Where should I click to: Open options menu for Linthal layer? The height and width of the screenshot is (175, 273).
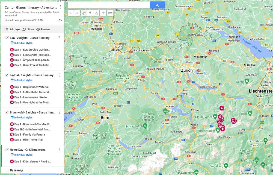59,75
